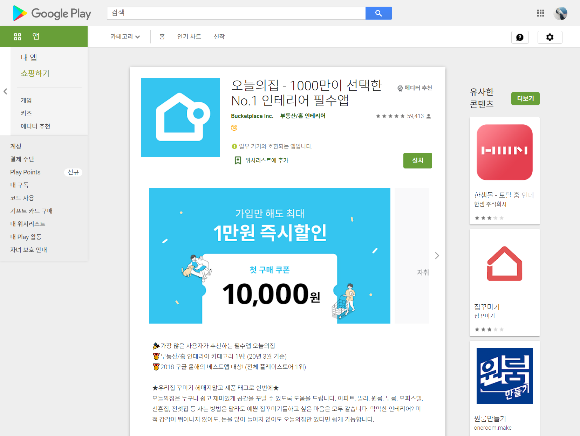The width and height of the screenshot is (580, 436).
Task: Click the compatibility info icon
Action: [234, 146]
